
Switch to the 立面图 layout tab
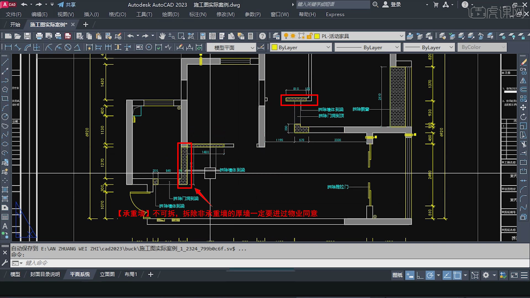point(107,274)
